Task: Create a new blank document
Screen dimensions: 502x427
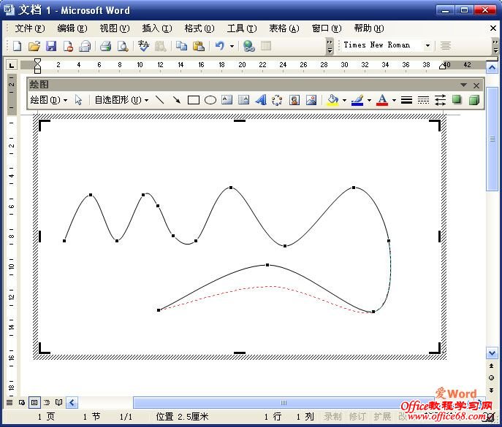Action: (x=18, y=46)
